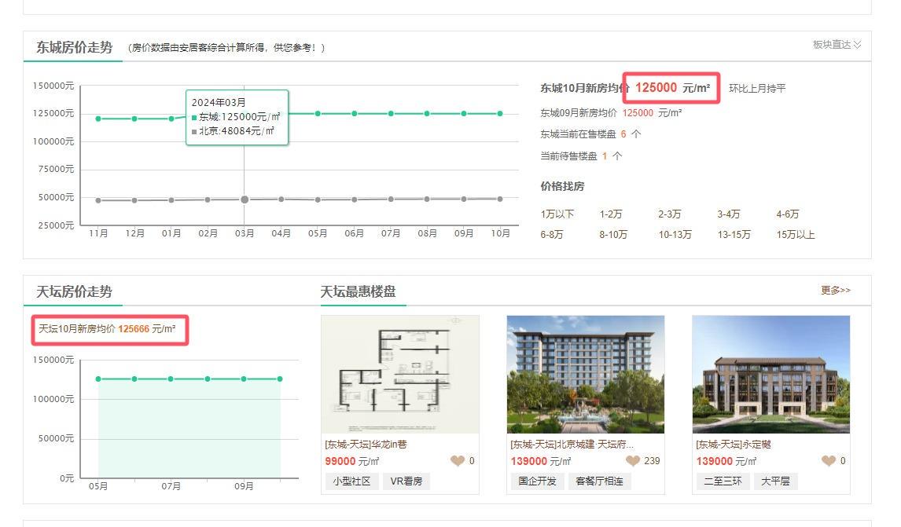Screen dimensions: 901x527
Task: Select the 15万以上 price range
Action: pyautogui.click(x=795, y=235)
